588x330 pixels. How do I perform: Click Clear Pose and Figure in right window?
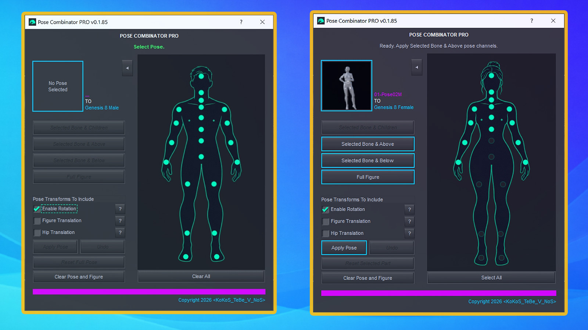(368, 278)
